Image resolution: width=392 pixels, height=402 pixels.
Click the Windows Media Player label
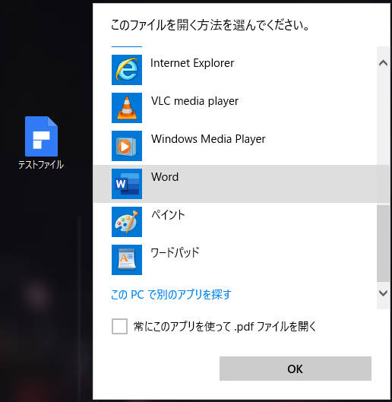208,139
